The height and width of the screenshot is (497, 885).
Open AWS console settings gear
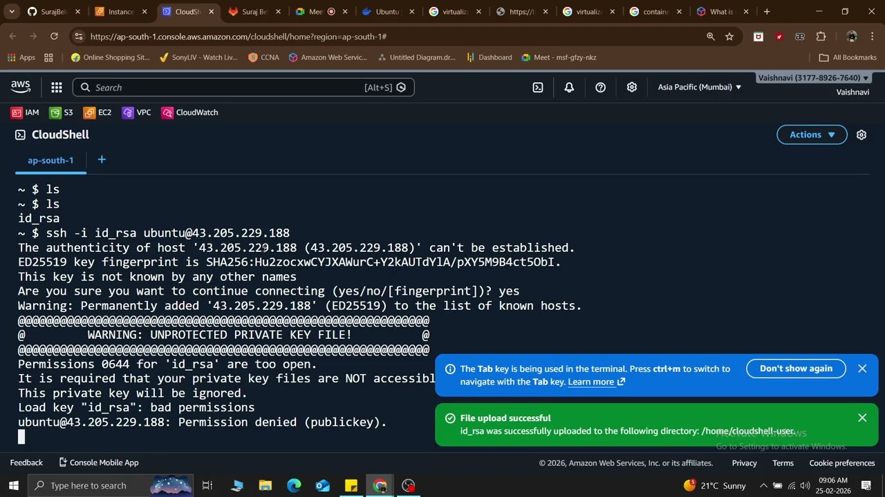coord(631,88)
